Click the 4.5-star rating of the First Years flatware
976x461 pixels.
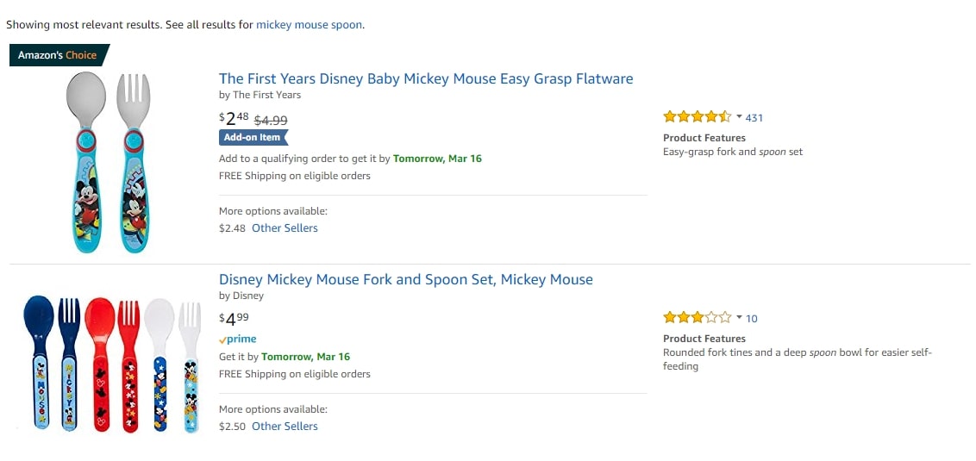[x=697, y=117]
